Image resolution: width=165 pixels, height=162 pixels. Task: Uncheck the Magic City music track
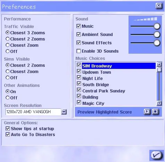pos(79,102)
